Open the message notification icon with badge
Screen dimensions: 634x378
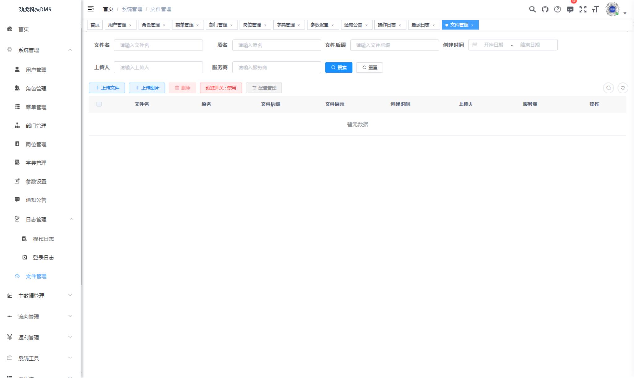point(571,9)
